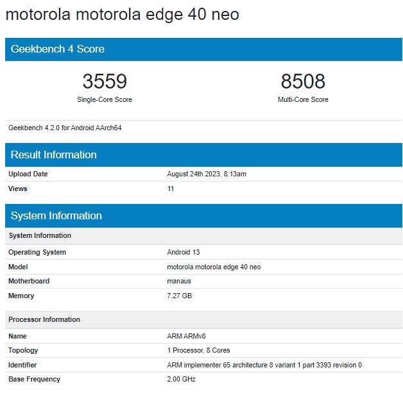Click the 'Multi-Core Score' label
This screenshot has height=395, width=403.
(x=303, y=99)
